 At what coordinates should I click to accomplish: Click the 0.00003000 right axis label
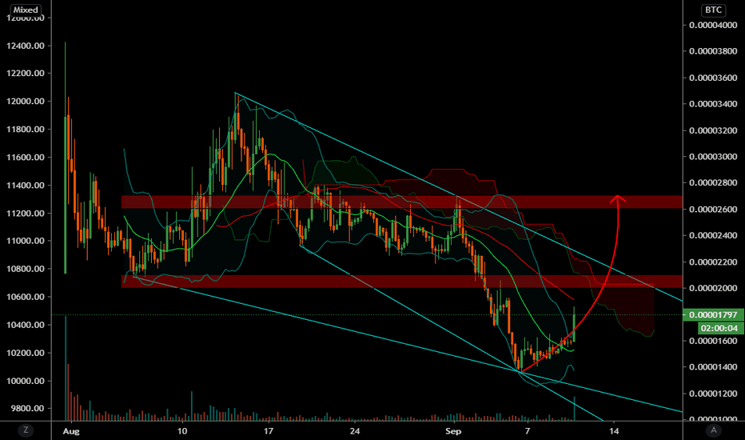tap(713, 157)
